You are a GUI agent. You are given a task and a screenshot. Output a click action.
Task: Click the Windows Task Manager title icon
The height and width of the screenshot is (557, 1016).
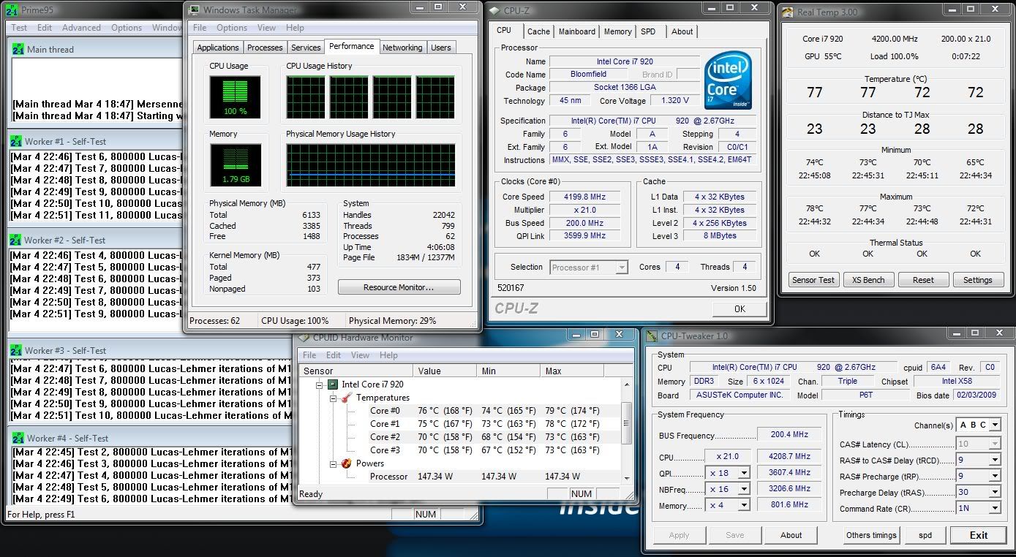194,10
